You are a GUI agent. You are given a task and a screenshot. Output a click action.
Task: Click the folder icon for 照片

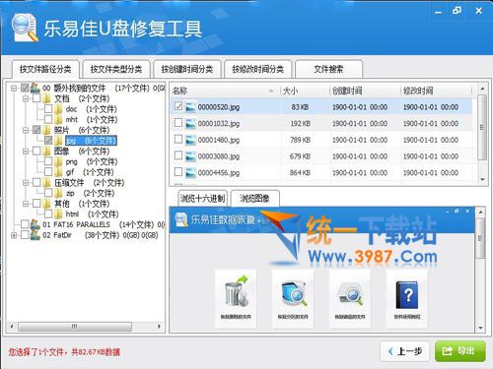[x=47, y=130]
